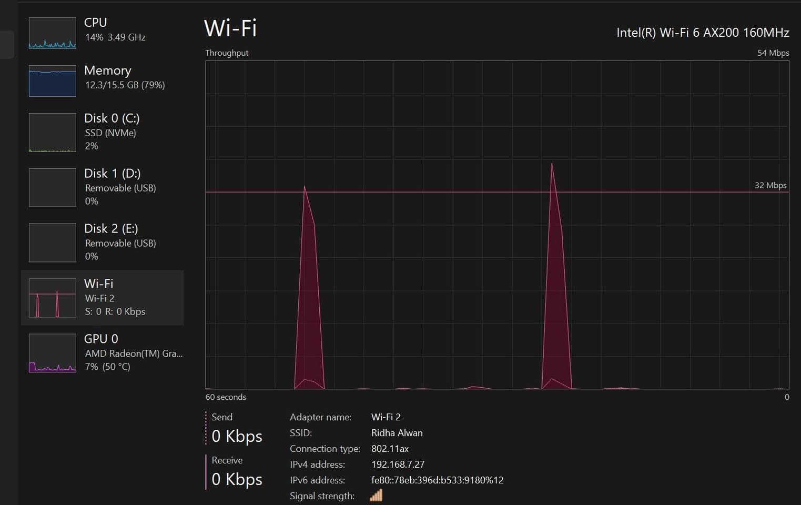Click the Memory usage mini graph
This screenshot has width=801, height=505.
tap(52, 81)
